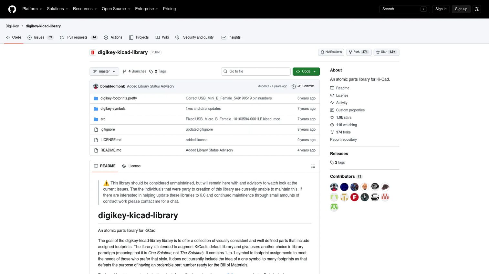Expand the Resources menu
489x274 pixels.
point(85,9)
